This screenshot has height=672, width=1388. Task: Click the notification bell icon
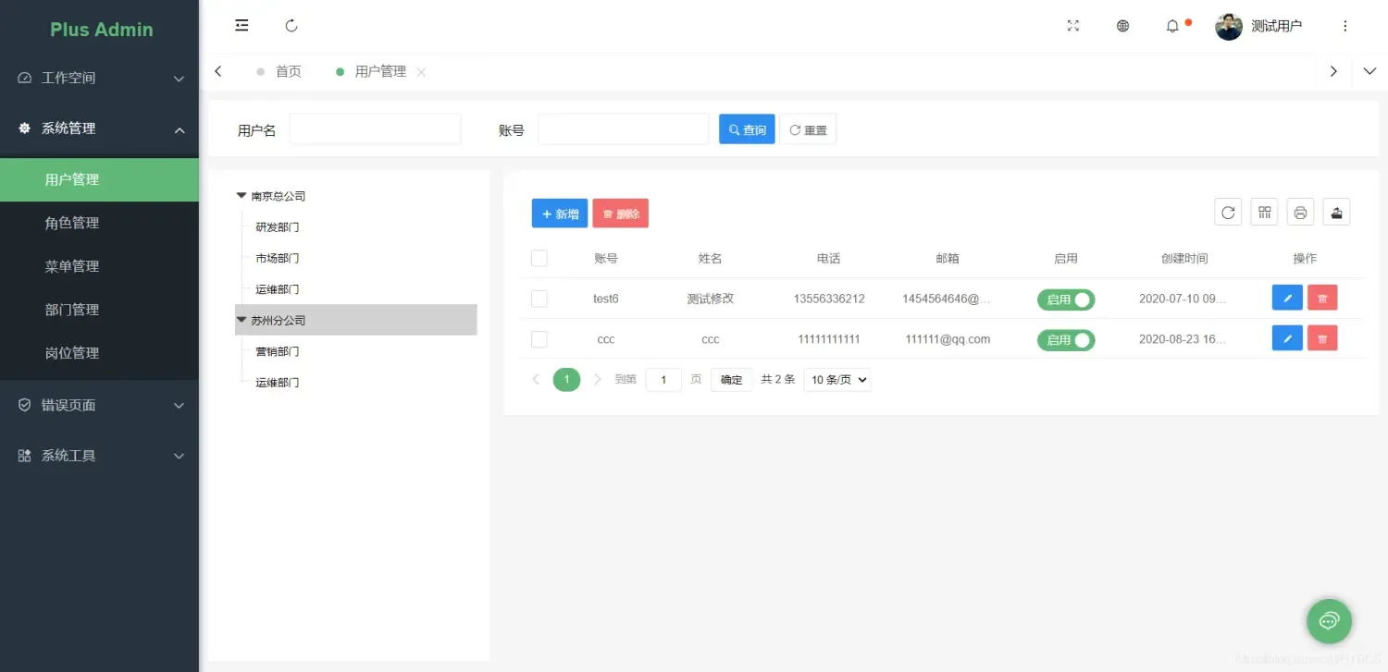1173,26
